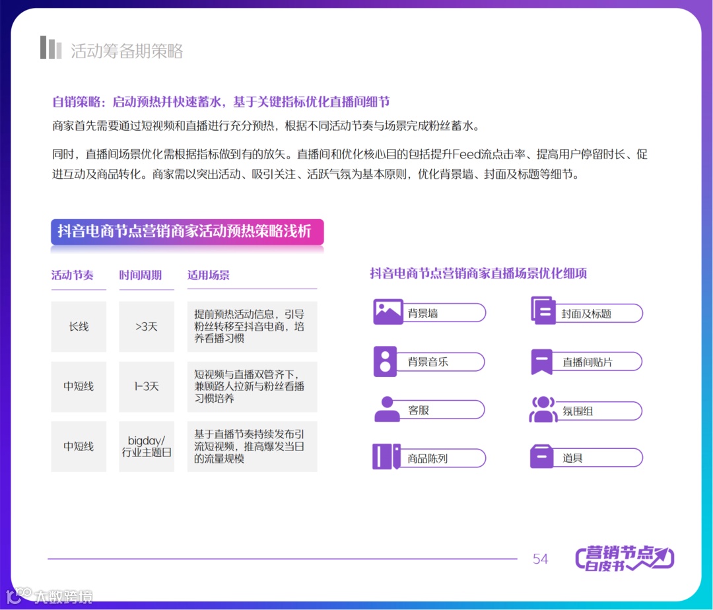Click the 道具 box icon
Viewport: 713px width, 610px height.
[541, 456]
